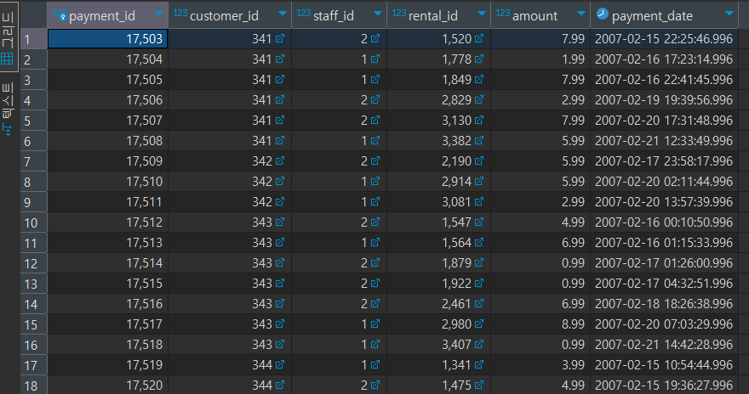749x394 pixels.
Task: Select date 2007-02-21 14:42:28.996
Action: click(x=664, y=345)
